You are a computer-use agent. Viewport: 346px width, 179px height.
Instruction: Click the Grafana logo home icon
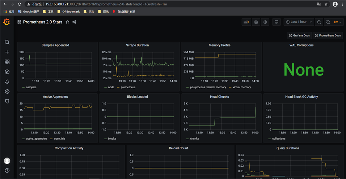click(x=7, y=22)
